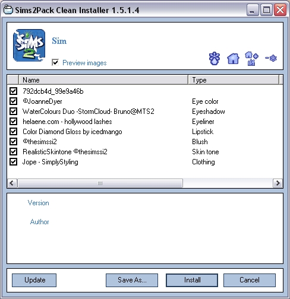
Task: Click the blue house icon
Action: pyautogui.click(x=233, y=59)
